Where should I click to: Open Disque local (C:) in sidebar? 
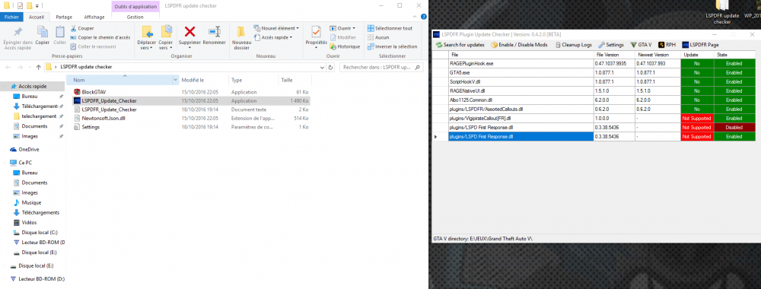point(40,232)
